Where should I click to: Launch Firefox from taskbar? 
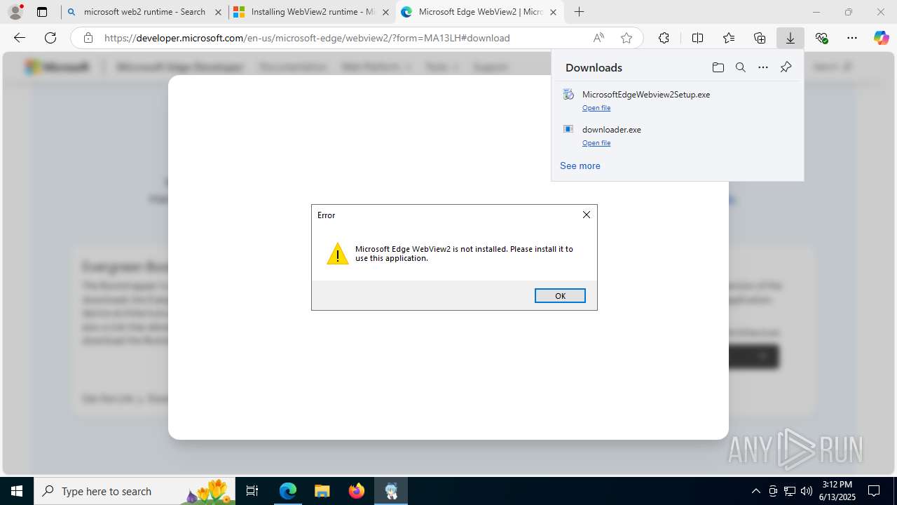(x=357, y=491)
